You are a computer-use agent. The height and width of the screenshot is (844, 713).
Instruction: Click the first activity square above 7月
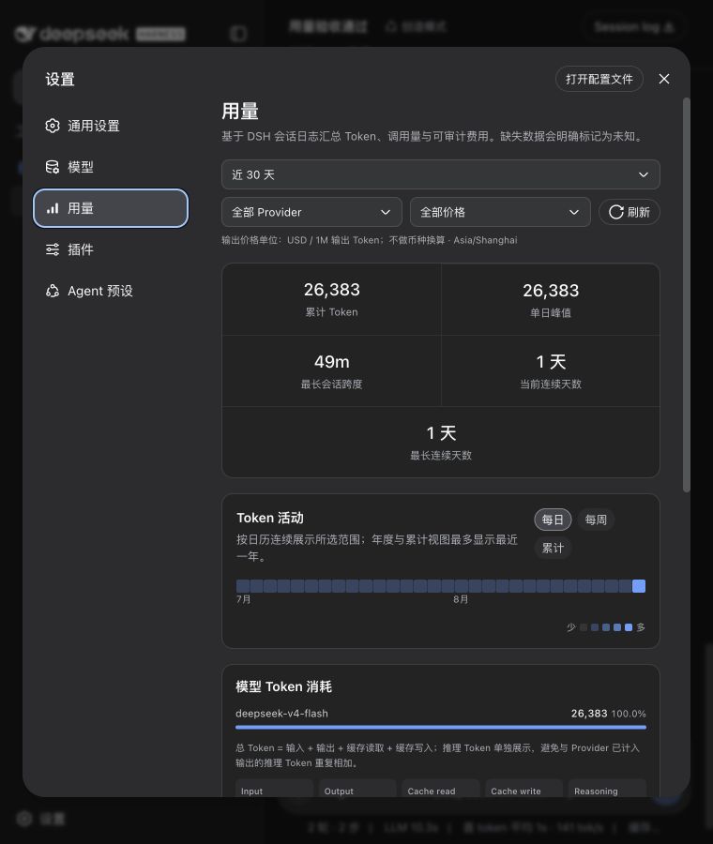coord(243,586)
